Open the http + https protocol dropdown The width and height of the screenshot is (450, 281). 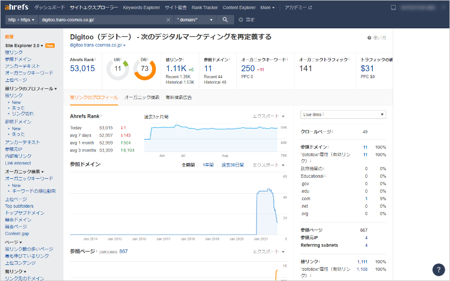pos(21,19)
